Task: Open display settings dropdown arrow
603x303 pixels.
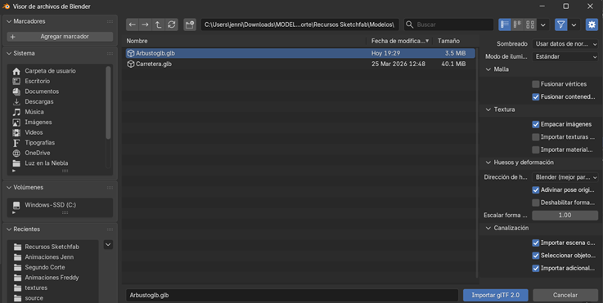Action: pos(543,25)
